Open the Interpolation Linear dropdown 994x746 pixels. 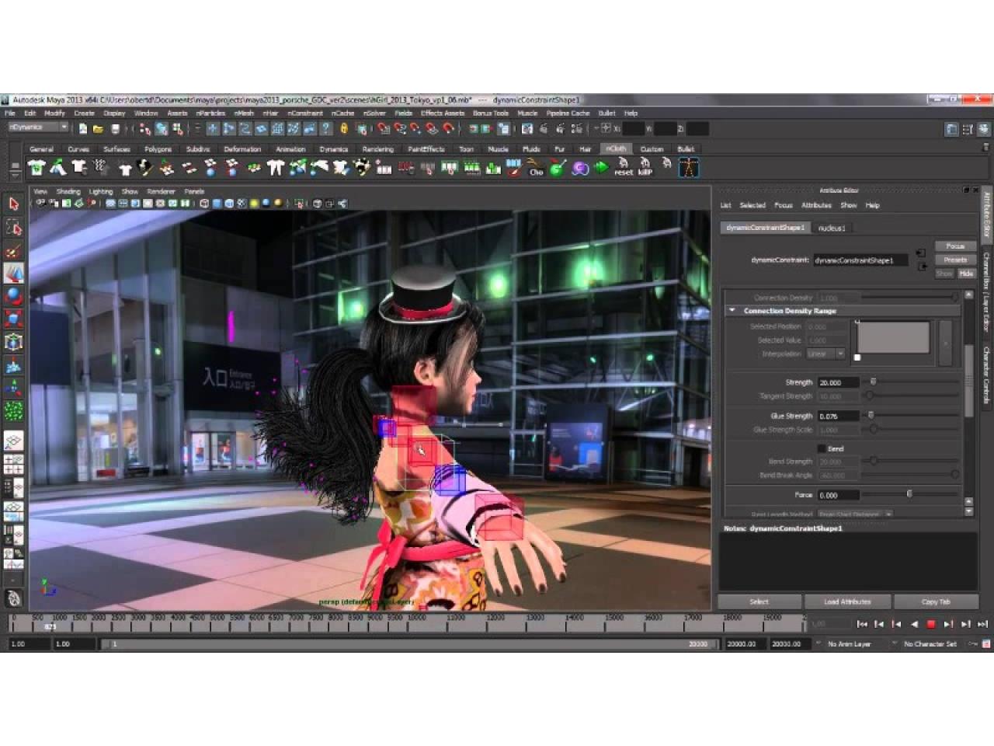[x=825, y=354]
